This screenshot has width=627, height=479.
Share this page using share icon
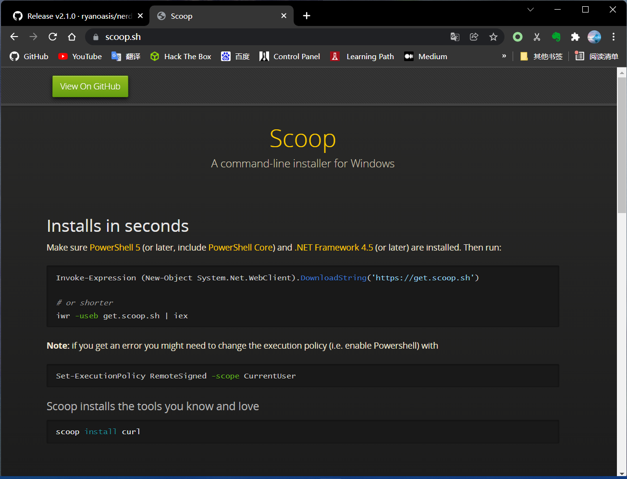click(x=474, y=37)
